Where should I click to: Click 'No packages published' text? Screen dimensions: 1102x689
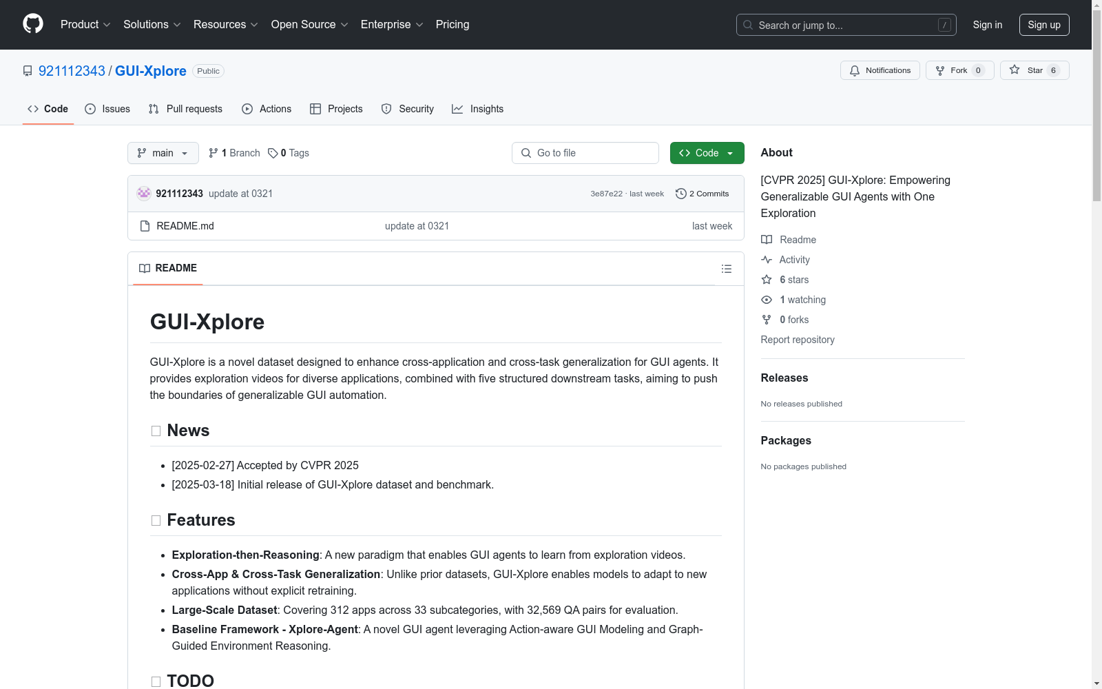pyautogui.click(x=804, y=466)
